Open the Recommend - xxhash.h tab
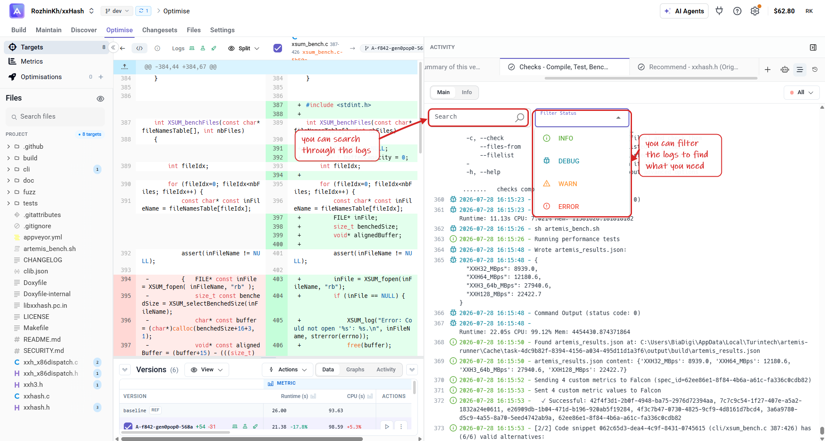The height and width of the screenshot is (441, 825). (693, 67)
